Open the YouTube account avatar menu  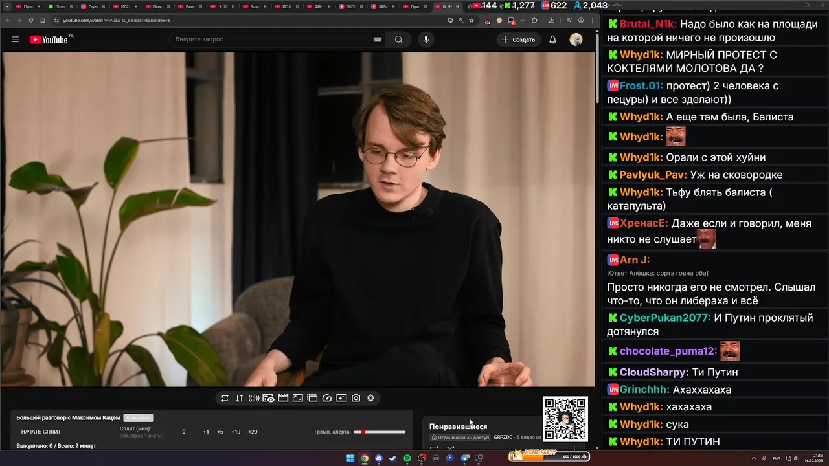pos(576,39)
